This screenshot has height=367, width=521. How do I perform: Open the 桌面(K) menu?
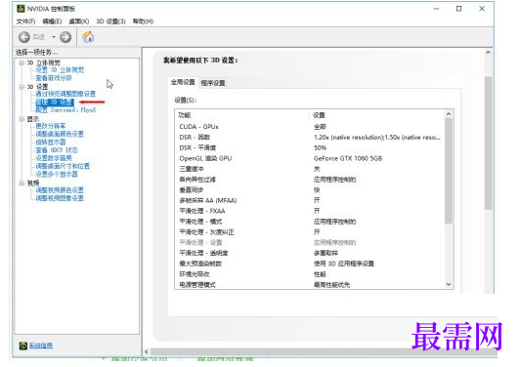tap(79, 21)
